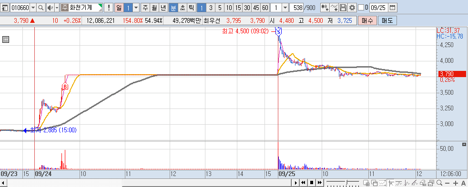The image size is (468, 187).
Task: Click the add indicator line icon
Action: (x=335, y=8)
